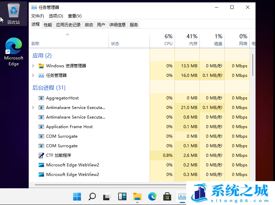
Task: Open the Recycle Bin desktop icon
Action: click(14, 14)
